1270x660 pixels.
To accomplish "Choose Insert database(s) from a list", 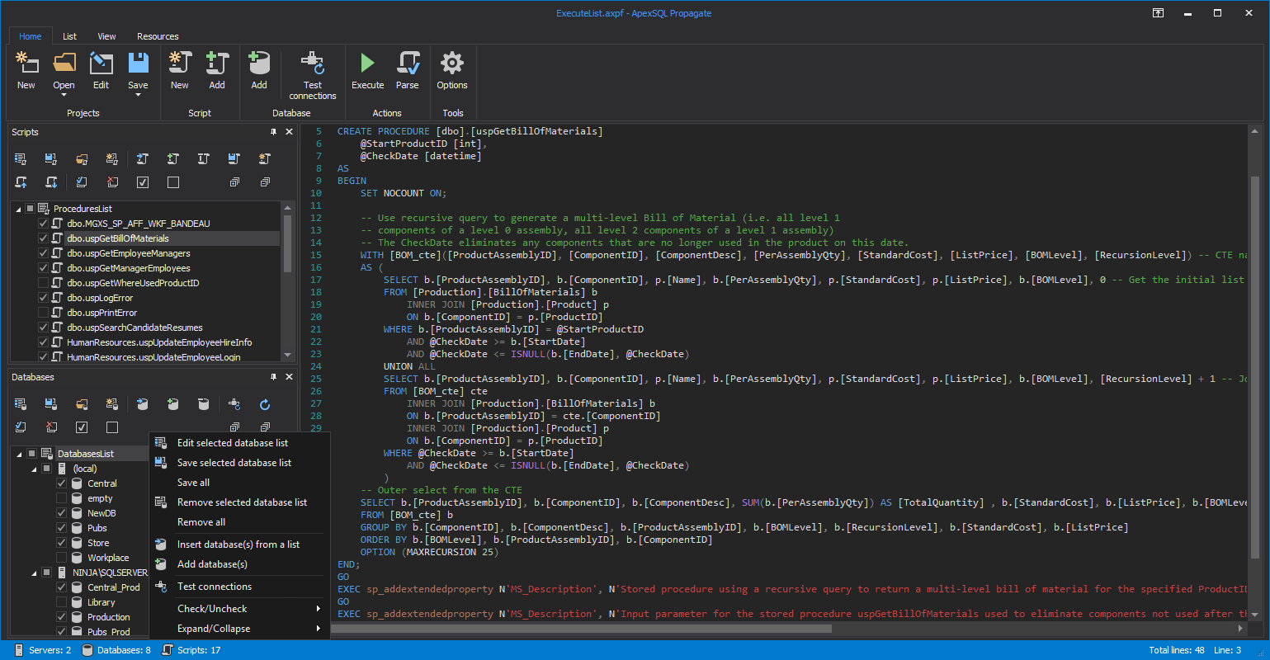I will click(239, 544).
